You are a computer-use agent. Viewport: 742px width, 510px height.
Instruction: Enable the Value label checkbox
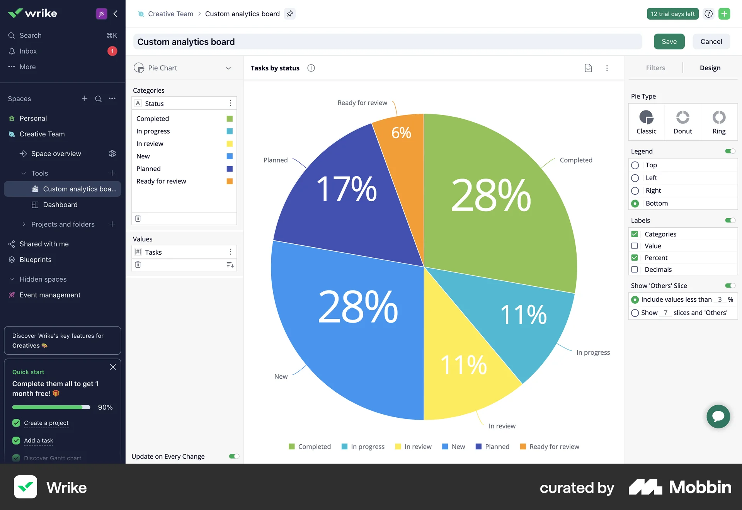[634, 246]
